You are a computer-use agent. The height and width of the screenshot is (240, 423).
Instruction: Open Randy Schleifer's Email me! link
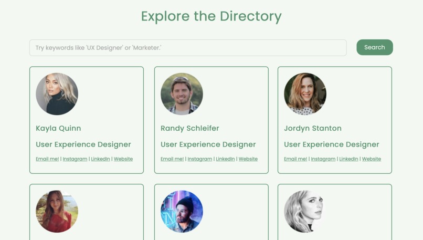coord(172,159)
